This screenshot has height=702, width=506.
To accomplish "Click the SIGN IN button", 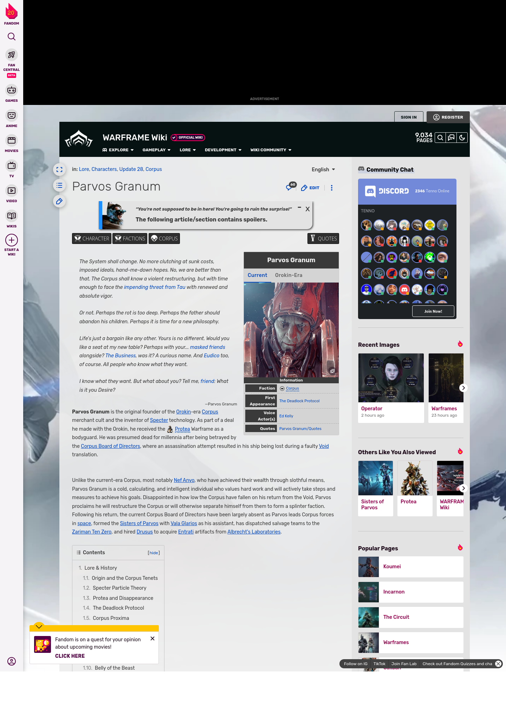I will (x=409, y=117).
